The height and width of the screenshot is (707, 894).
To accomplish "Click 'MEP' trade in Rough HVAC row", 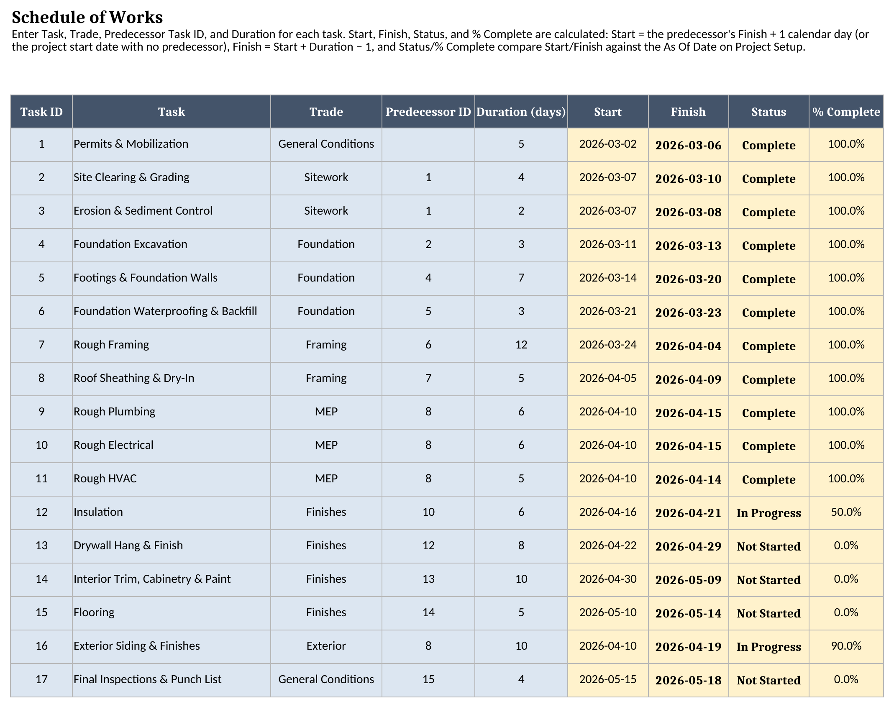I will point(326,479).
